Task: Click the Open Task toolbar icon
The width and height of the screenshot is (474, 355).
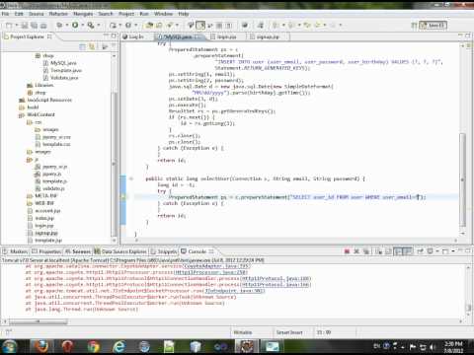Action: (x=159, y=25)
